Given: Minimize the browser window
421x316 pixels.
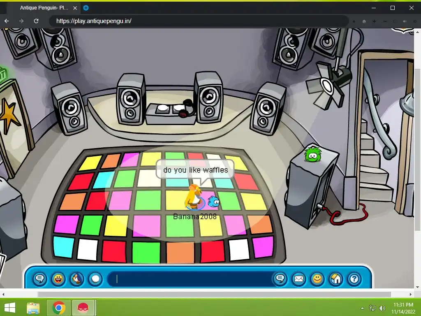Looking at the screenshot, I should coord(373,8).
